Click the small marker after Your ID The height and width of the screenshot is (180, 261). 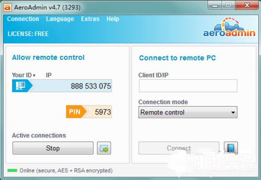(34, 75)
